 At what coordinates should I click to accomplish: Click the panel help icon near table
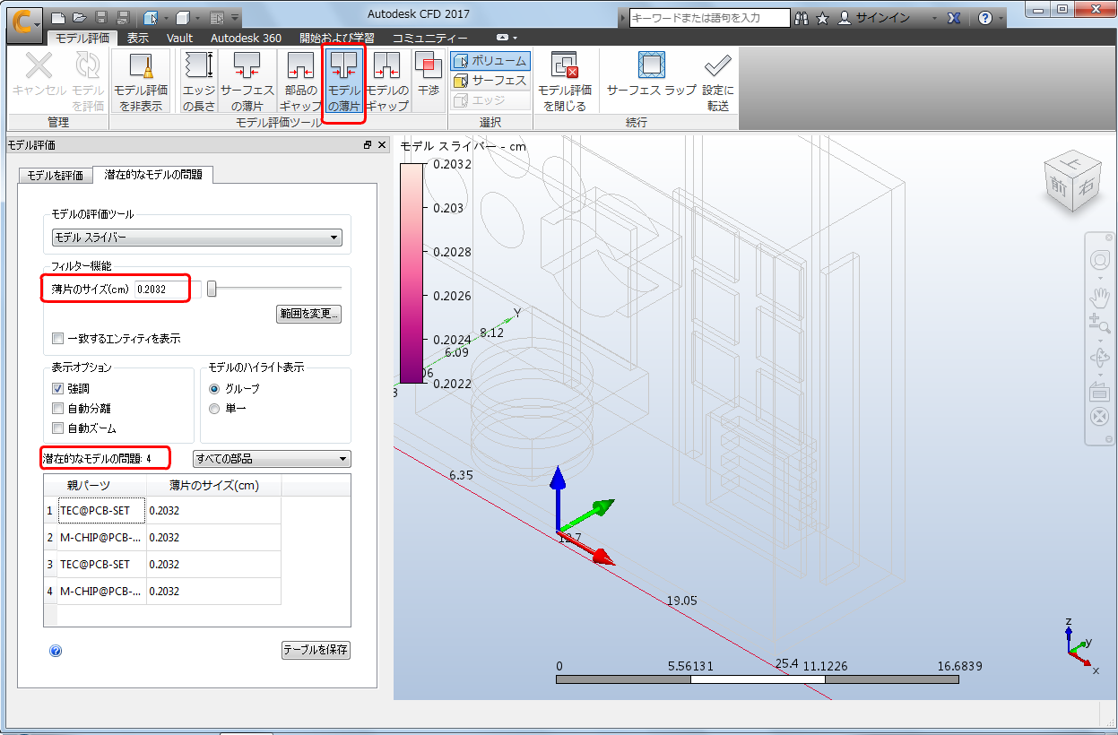[56, 651]
